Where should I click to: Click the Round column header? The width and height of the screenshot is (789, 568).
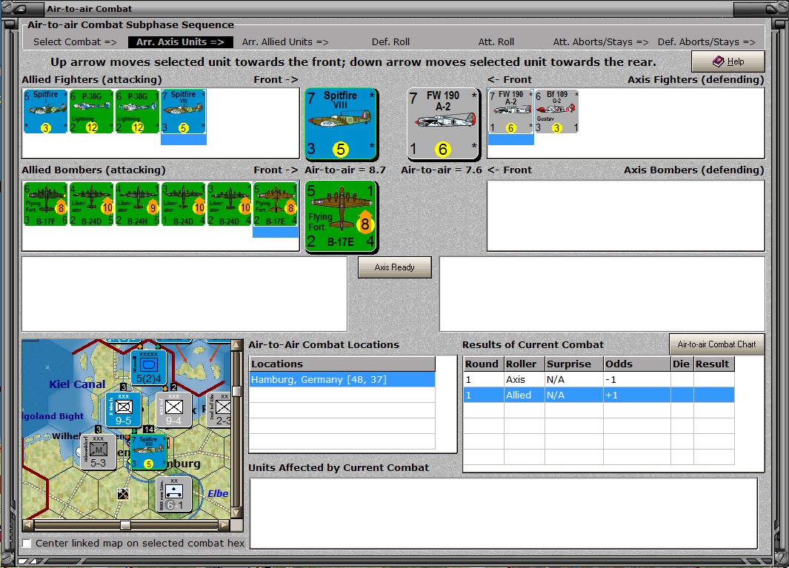[x=483, y=364]
